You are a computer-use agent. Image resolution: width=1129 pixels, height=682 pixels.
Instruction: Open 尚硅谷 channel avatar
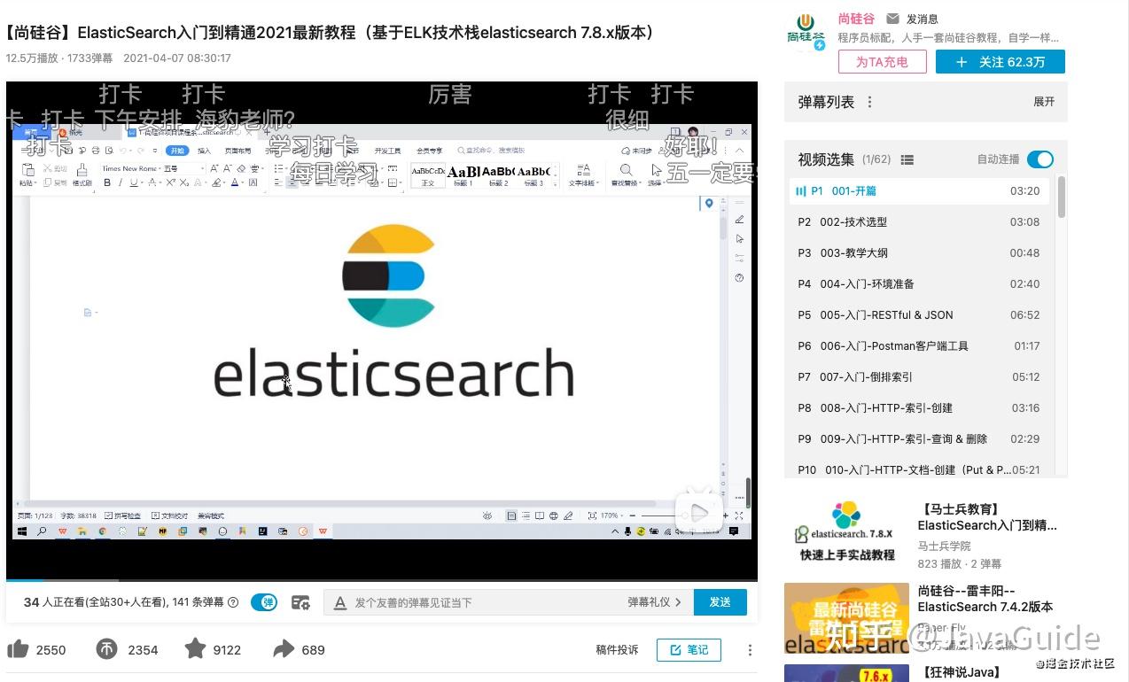[806, 30]
